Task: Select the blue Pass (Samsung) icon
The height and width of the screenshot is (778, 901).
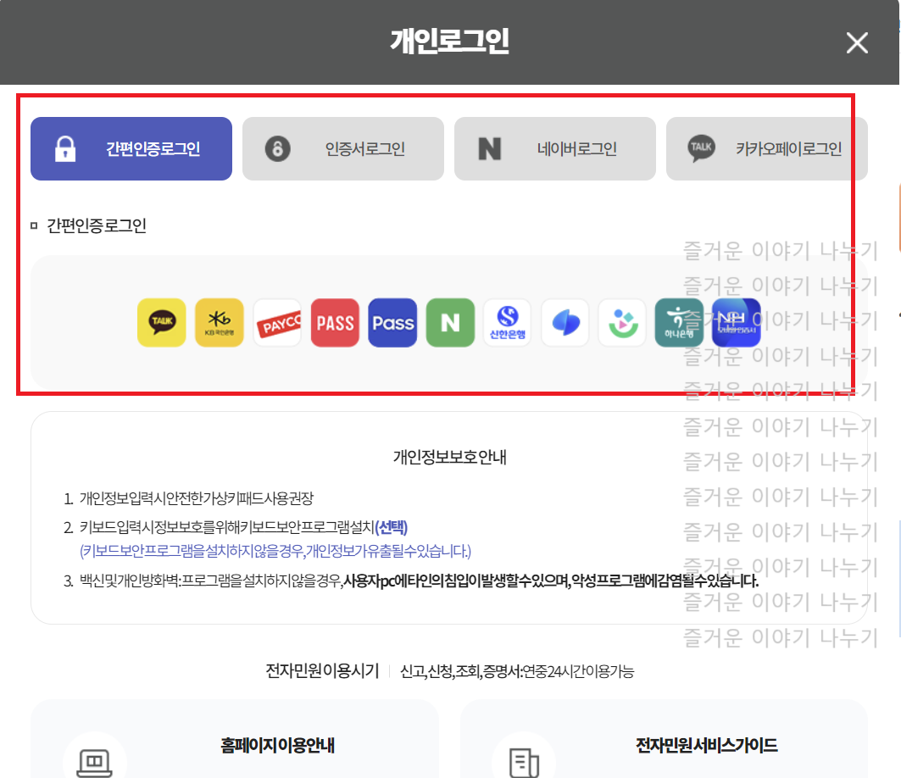Action: point(392,322)
